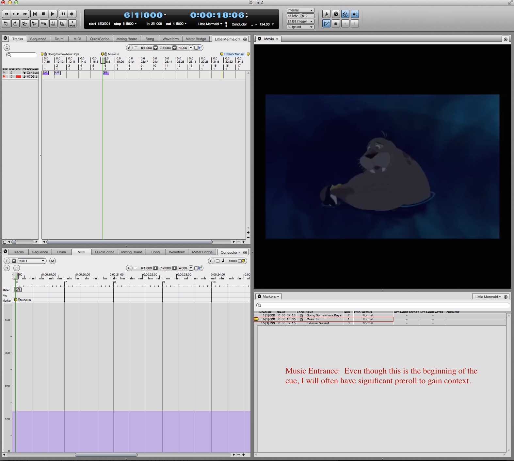Click the M button in MIDI editor
Viewport: 514px width, 461px height.
point(53,261)
